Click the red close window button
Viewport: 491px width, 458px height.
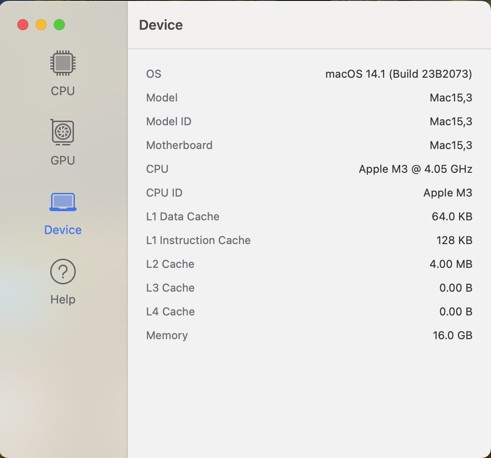pyautogui.click(x=23, y=25)
